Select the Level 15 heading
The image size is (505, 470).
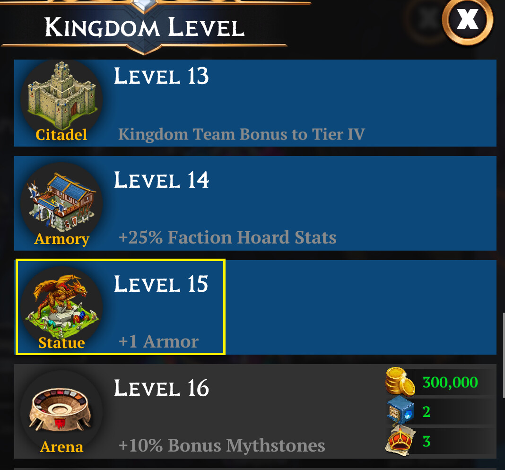161,284
